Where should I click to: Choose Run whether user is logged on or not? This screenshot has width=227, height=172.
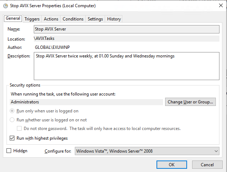coord(12,120)
